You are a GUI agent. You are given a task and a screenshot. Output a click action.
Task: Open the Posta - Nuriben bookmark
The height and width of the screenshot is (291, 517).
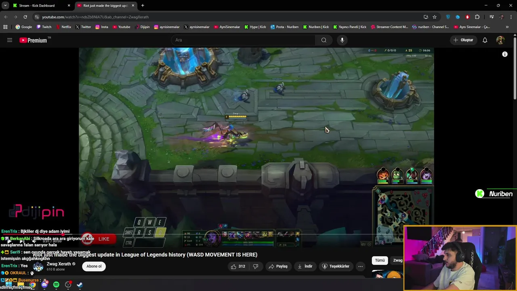pyautogui.click(x=284, y=27)
